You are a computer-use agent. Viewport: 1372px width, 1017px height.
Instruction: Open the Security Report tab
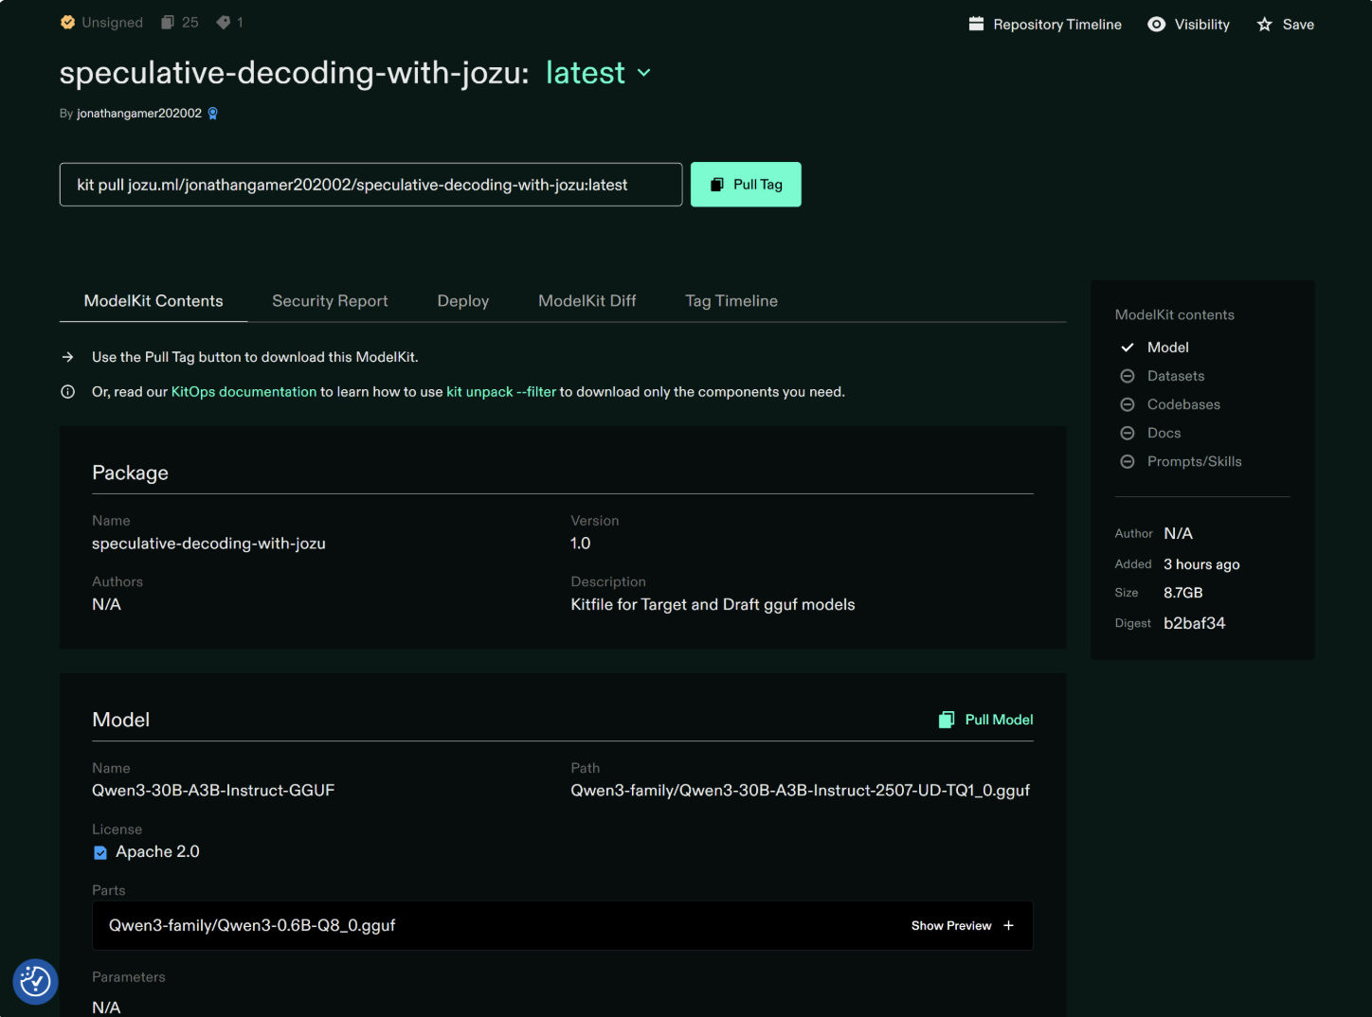tap(330, 301)
